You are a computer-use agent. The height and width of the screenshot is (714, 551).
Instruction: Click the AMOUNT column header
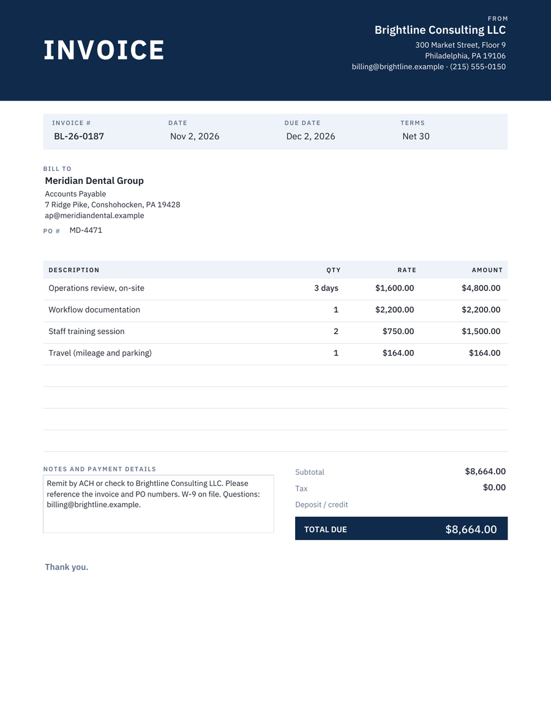pos(487,270)
